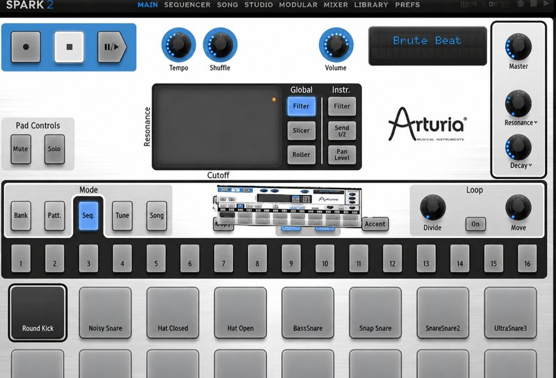Trigger the Snap Snare pad
The width and height of the screenshot is (556, 378).
point(375,313)
